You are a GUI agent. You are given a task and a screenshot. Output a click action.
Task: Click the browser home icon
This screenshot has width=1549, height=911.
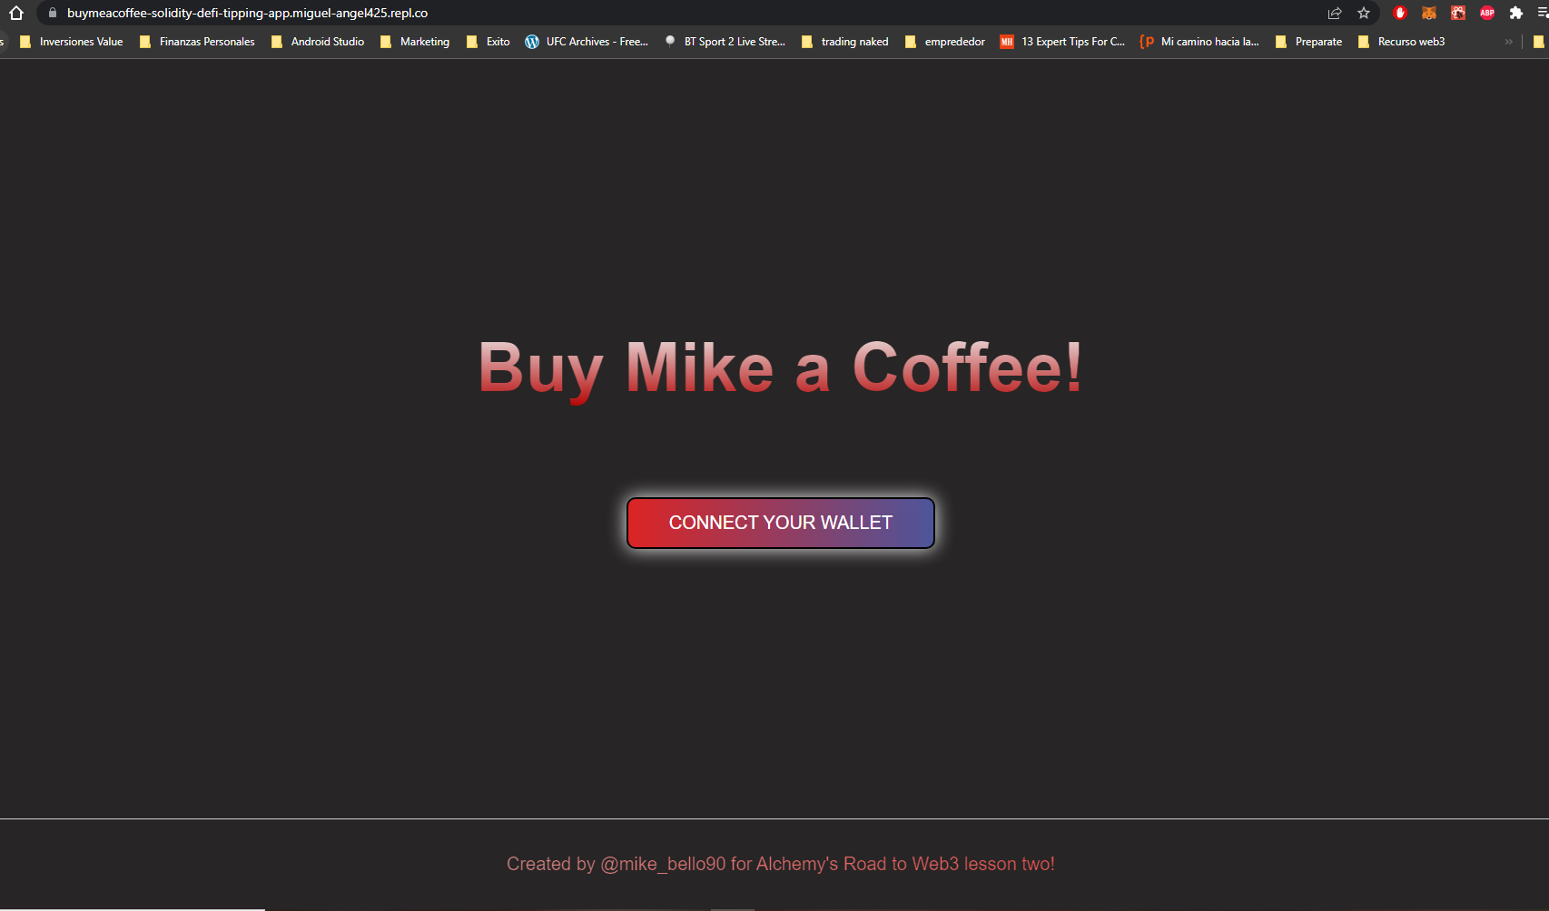15,13
